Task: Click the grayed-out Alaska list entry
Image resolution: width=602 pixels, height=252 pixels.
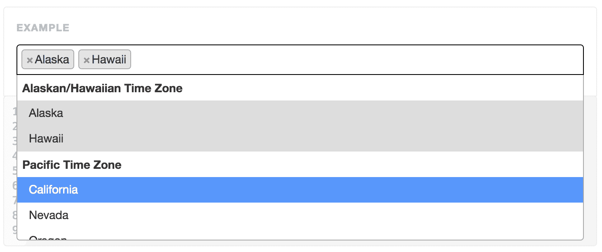Action: pos(46,113)
